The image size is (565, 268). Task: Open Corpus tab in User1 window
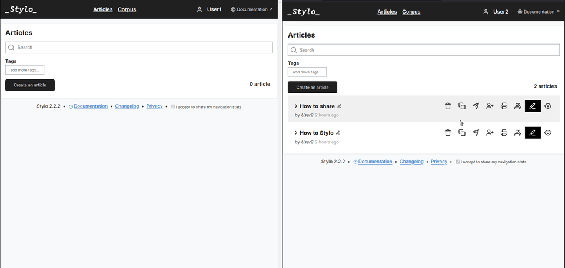(x=127, y=9)
